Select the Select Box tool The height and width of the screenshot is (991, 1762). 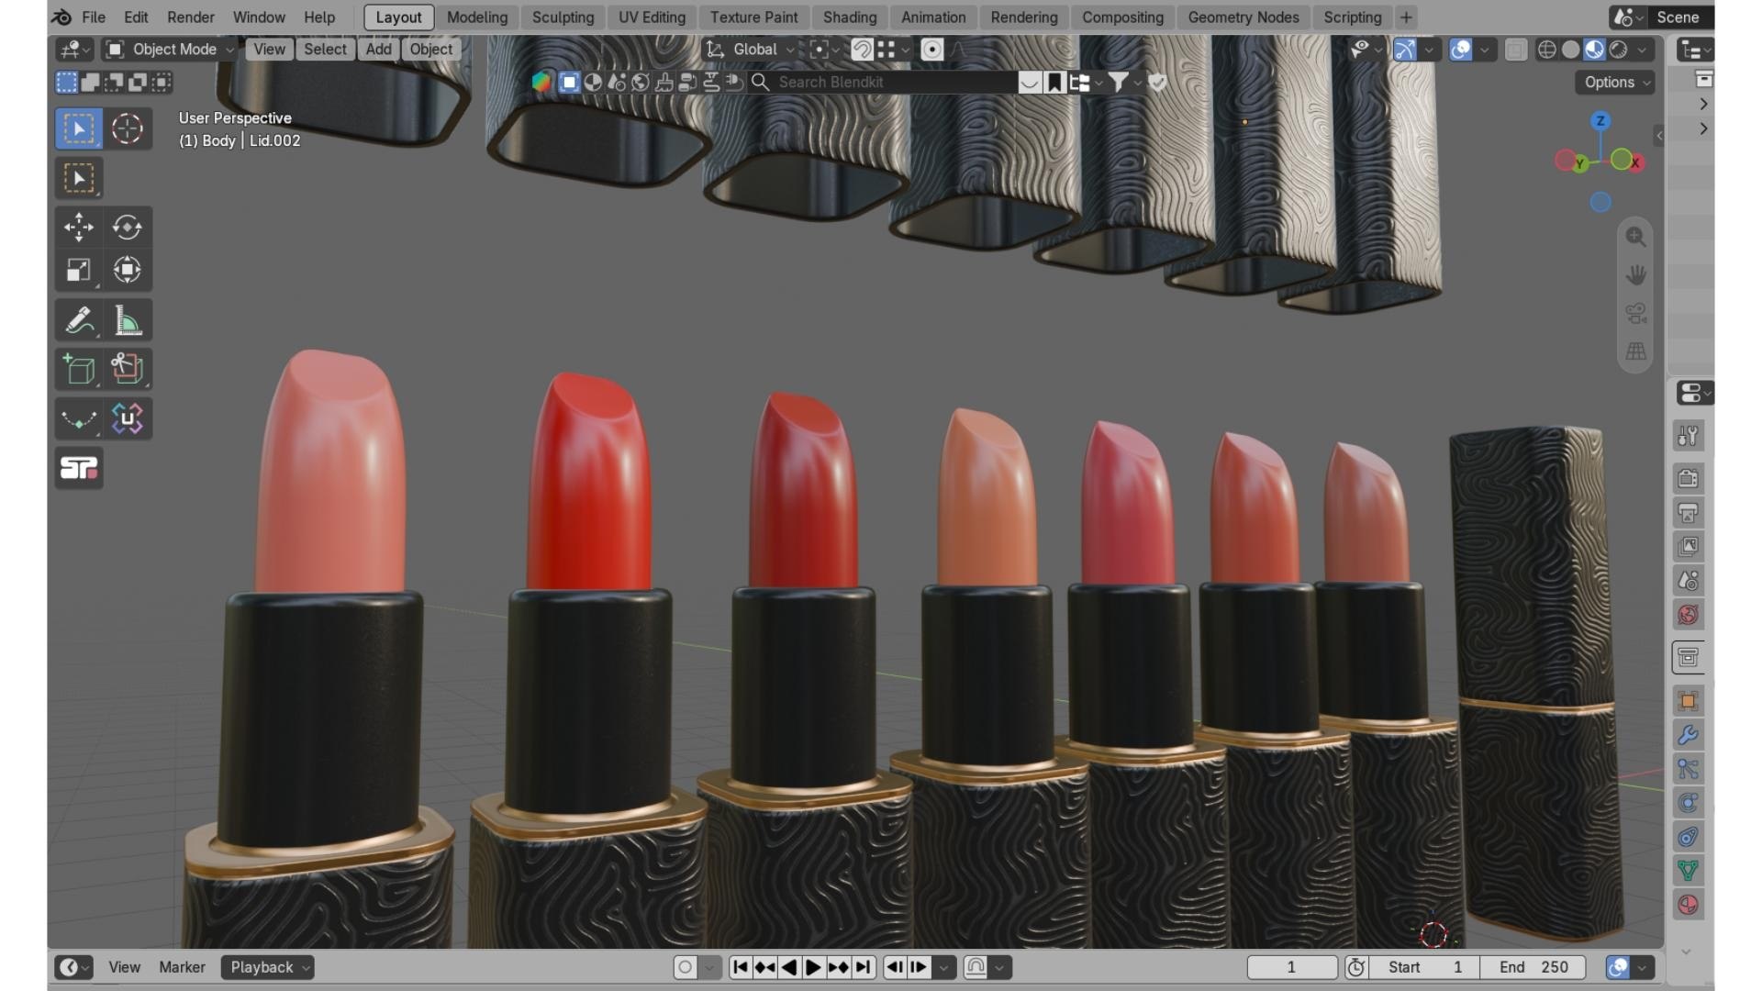tap(78, 128)
